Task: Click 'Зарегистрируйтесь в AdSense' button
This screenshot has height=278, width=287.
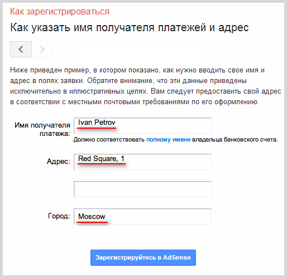Action: pos(143,257)
